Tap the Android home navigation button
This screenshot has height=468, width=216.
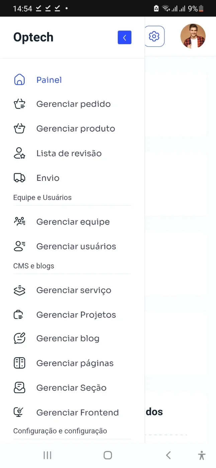pos(108,455)
